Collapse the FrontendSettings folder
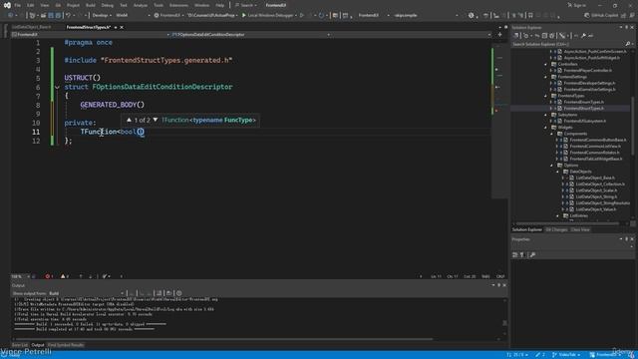The image size is (638, 359). pyautogui.click(x=546, y=77)
